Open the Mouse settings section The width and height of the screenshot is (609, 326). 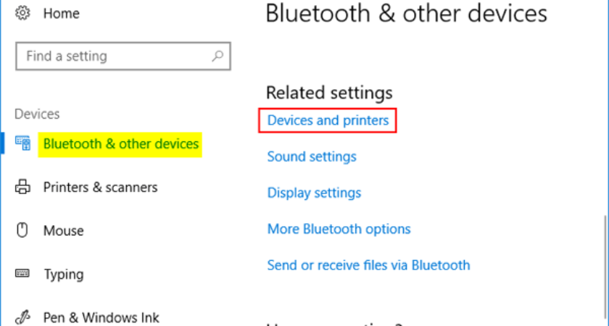pos(63,231)
